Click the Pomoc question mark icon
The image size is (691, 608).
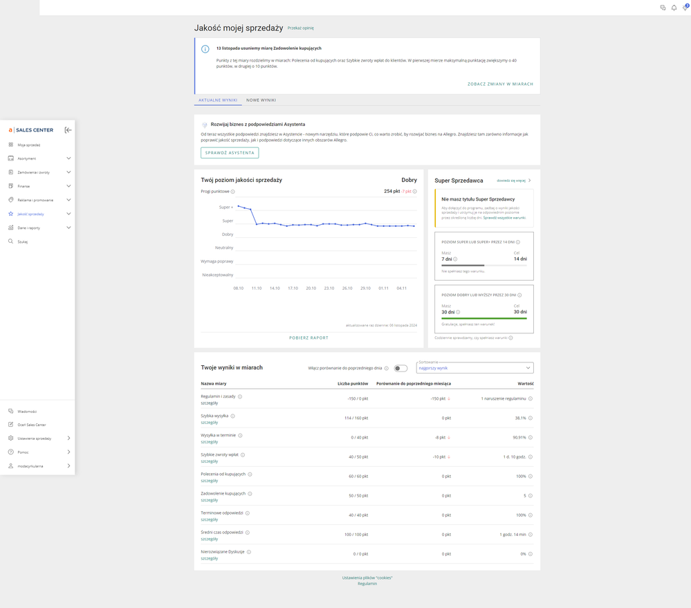(x=11, y=452)
